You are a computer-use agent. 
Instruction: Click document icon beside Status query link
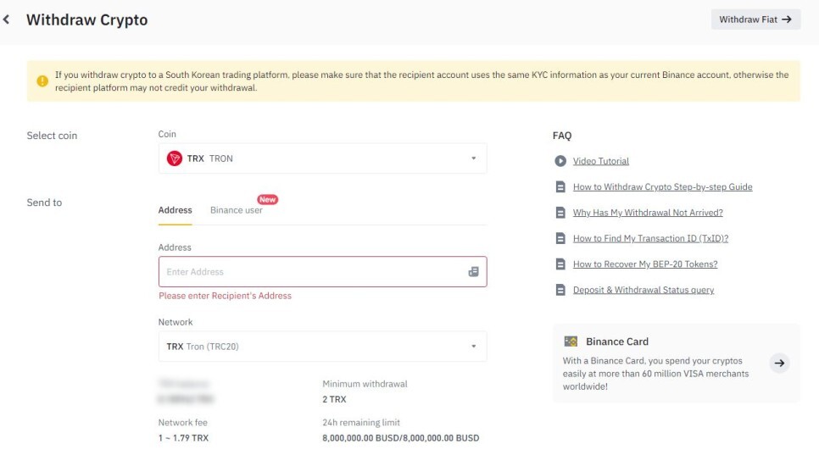pyautogui.click(x=560, y=290)
